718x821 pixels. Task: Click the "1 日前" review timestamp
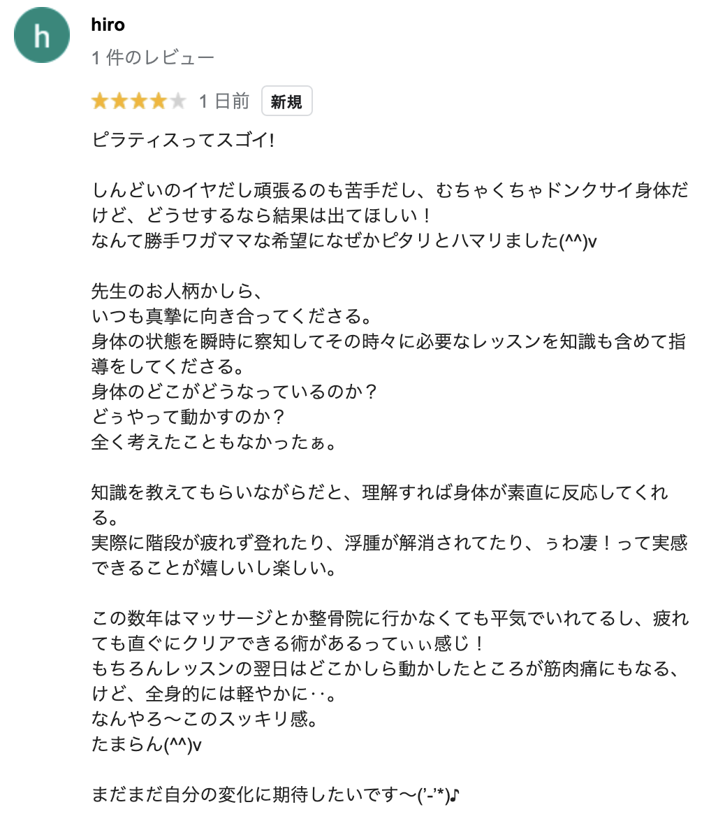pos(224,102)
